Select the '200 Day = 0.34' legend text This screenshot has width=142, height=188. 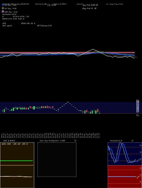pos(11,12)
